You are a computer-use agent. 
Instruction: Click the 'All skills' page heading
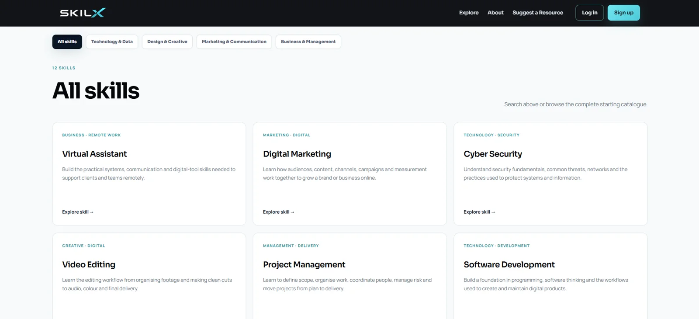click(96, 90)
